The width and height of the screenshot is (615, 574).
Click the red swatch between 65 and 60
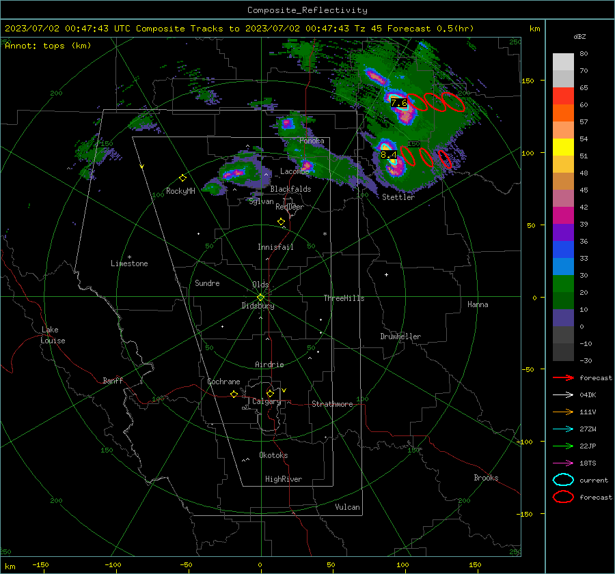563,96
